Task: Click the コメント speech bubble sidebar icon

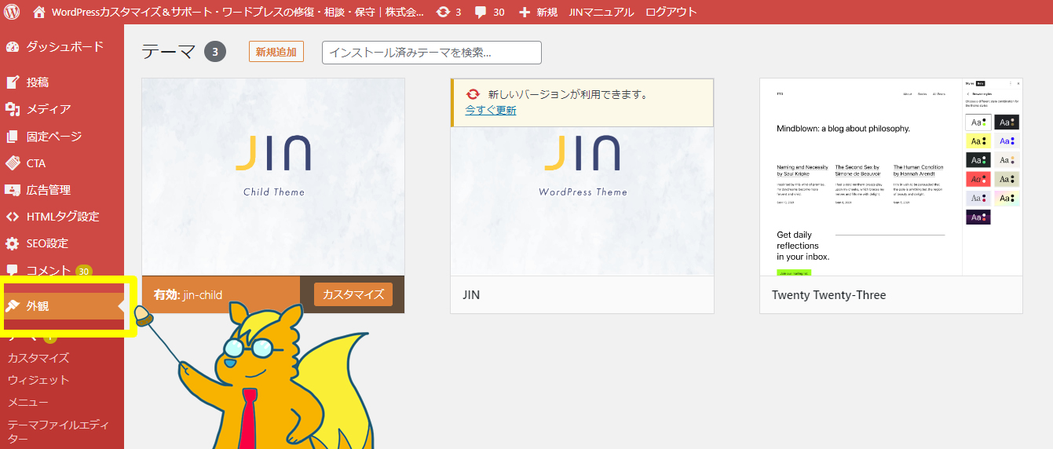Action: click(12, 271)
